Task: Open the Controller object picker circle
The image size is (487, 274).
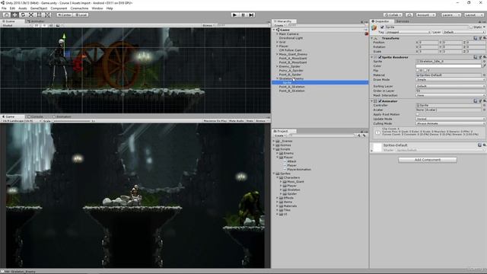Action: click(x=484, y=105)
